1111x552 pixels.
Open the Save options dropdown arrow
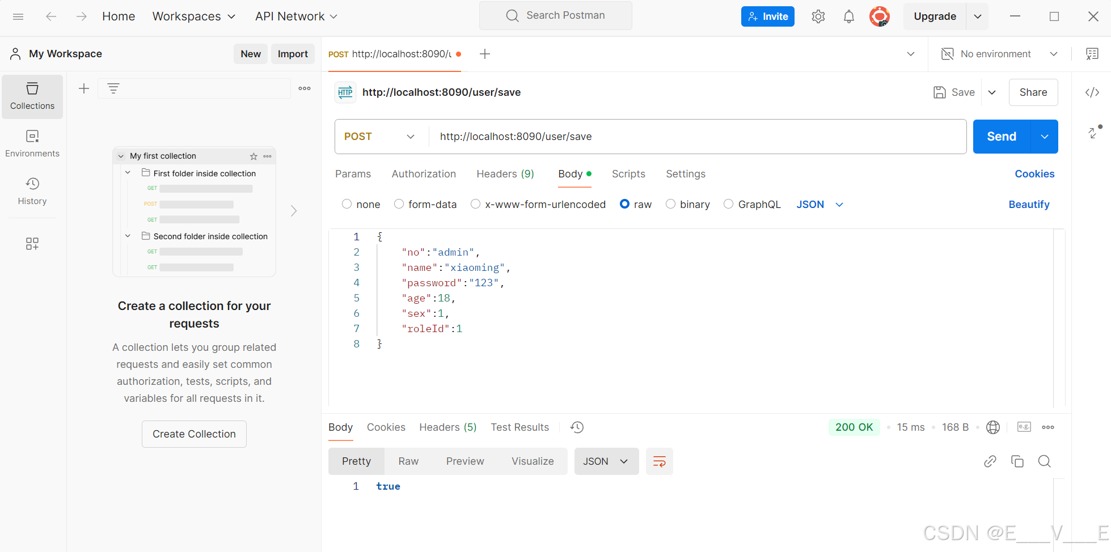(x=992, y=92)
